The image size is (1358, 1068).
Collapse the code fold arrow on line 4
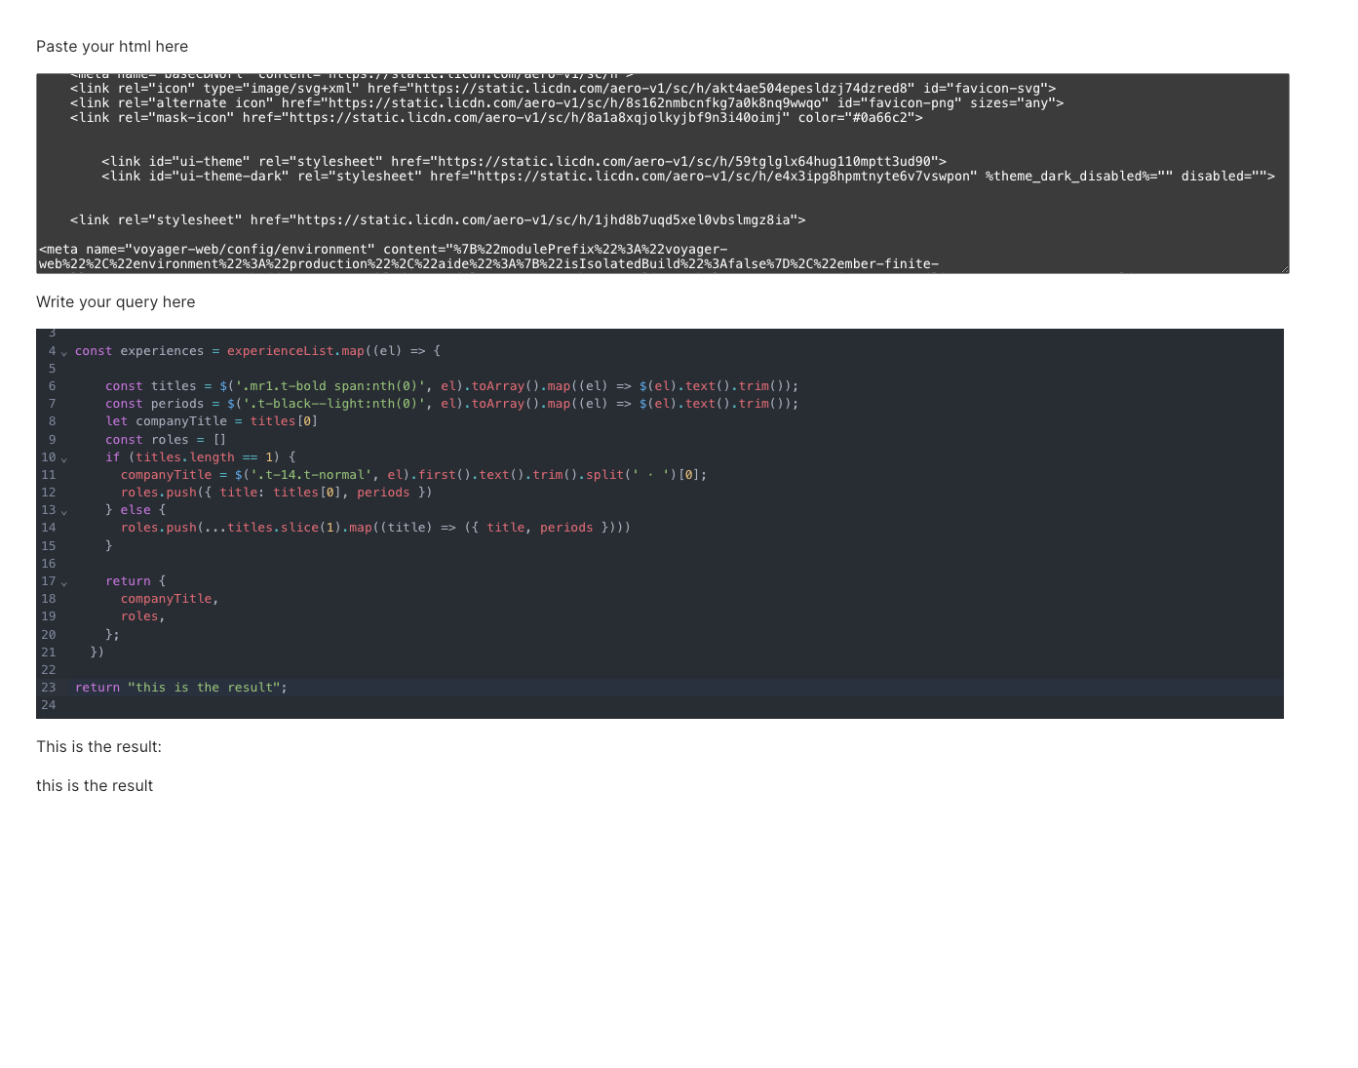64,352
